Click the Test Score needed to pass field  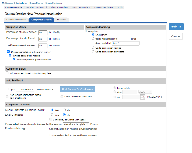coord(43,45)
